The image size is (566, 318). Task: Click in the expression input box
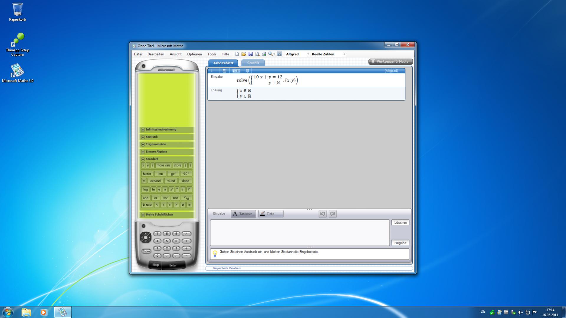[300, 233]
